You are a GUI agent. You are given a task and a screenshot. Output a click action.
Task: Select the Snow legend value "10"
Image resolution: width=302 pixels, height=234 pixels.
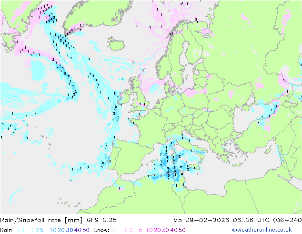[149, 230]
